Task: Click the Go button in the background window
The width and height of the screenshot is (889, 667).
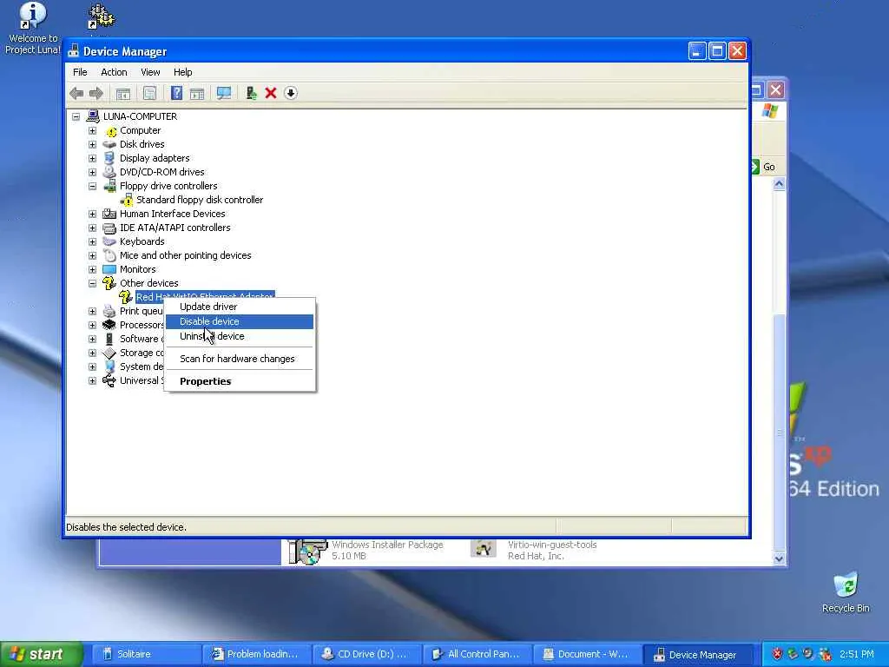Action: (764, 167)
